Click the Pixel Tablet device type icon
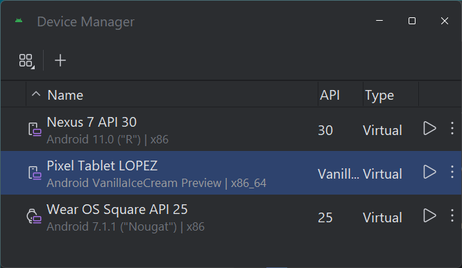Viewport: 462px width, 268px height. 35,173
